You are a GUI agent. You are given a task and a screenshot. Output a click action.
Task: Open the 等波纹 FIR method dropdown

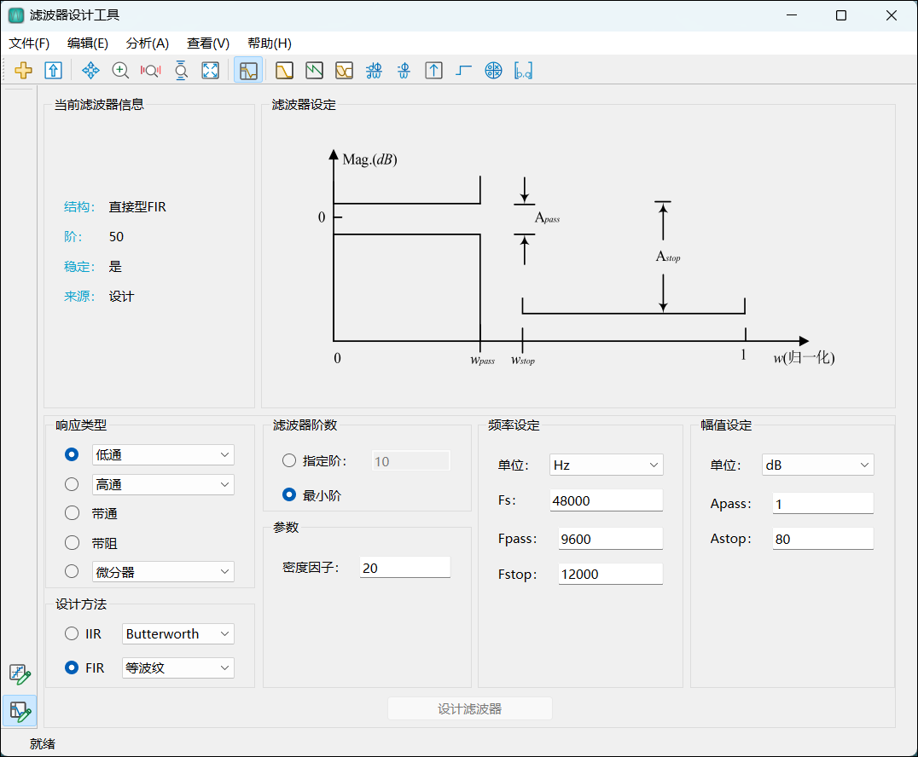tap(177, 668)
